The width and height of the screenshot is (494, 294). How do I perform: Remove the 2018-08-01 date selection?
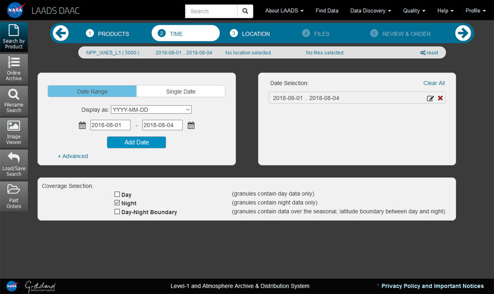(x=440, y=98)
